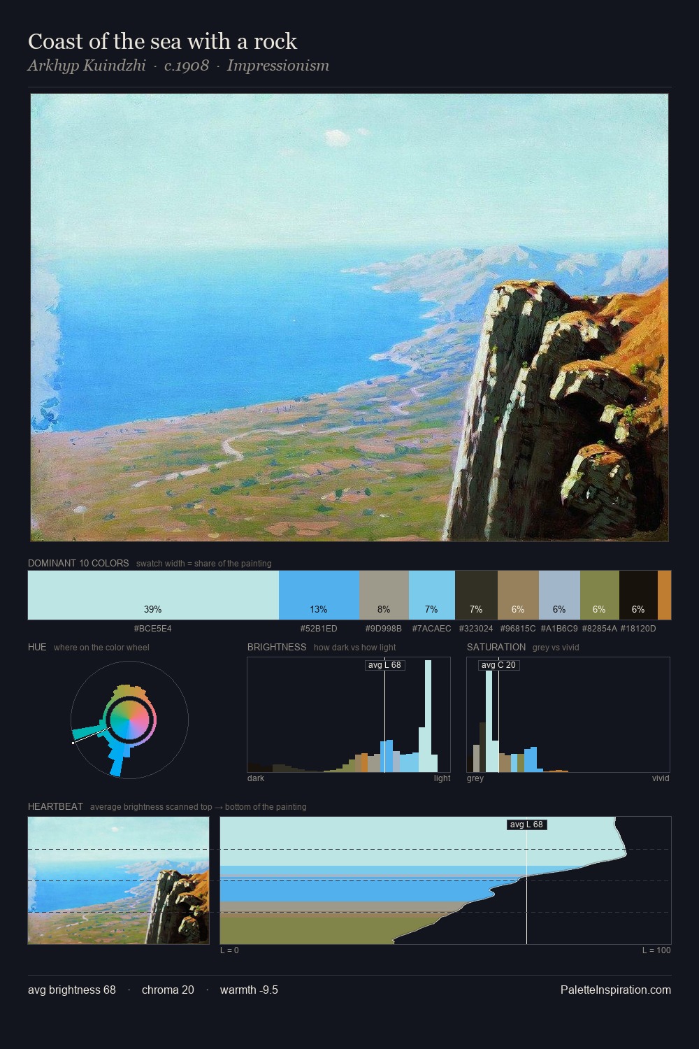
Task: Click the "#BCE5E4" hex code text
Action: click(x=153, y=629)
